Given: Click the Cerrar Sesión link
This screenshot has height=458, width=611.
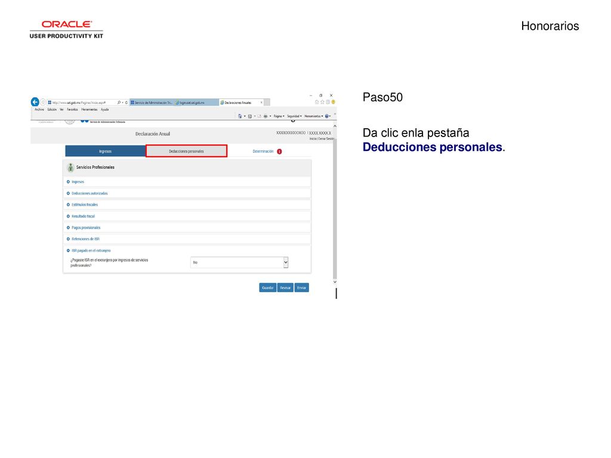Looking at the screenshot, I should [325, 138].
